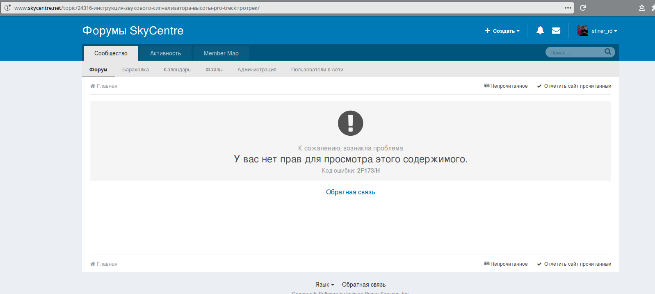The width and height of the screenshot is (655, 294).
Task: Click the browser URL address bar
Action: click(x=287, y=8)
